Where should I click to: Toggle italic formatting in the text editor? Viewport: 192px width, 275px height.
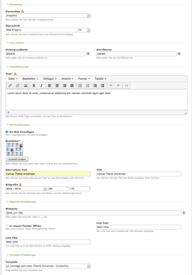[41, 86]
